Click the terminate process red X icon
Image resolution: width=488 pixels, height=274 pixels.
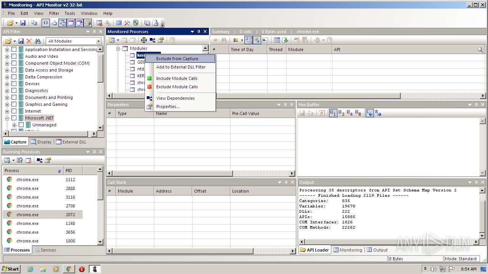coord(28,160)
